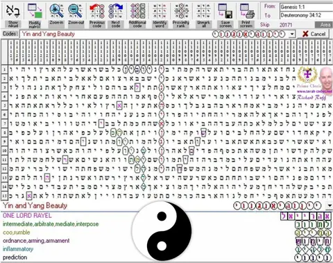Viewport: 333px width, 263px height.
Task: Click Unmark all icon
Action: click(203, 11)
